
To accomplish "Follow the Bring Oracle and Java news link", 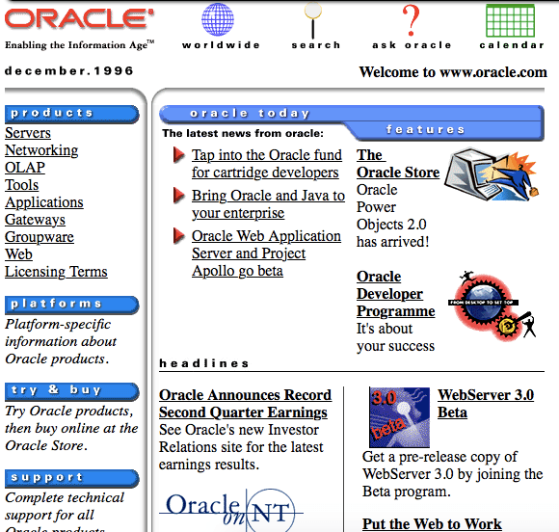I will point(268,204).
